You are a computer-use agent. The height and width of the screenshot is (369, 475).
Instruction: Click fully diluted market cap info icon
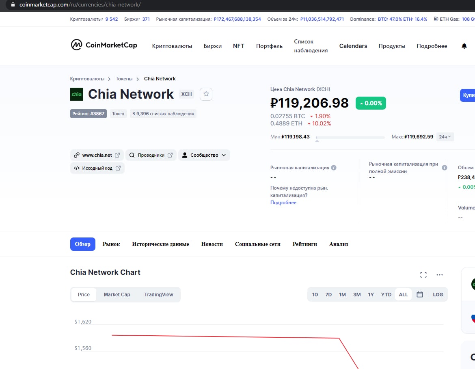pyautogui.click(x=445, y=168)
